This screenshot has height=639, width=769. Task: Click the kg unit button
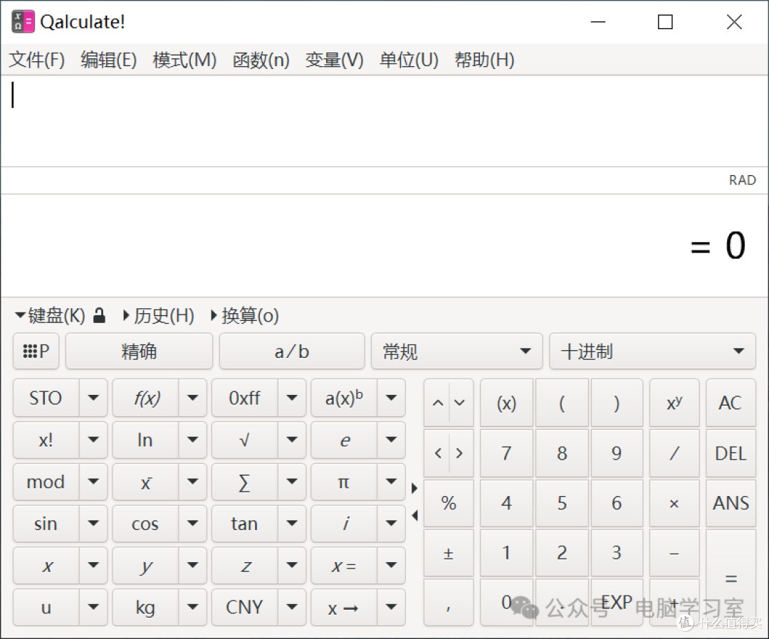pos(146,608)
